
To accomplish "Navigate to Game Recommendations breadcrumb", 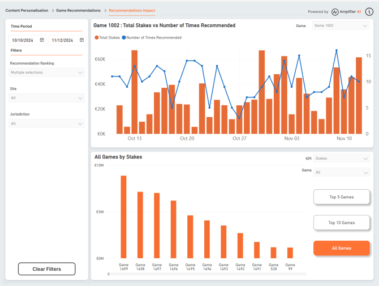I will (x=78, y=11).
